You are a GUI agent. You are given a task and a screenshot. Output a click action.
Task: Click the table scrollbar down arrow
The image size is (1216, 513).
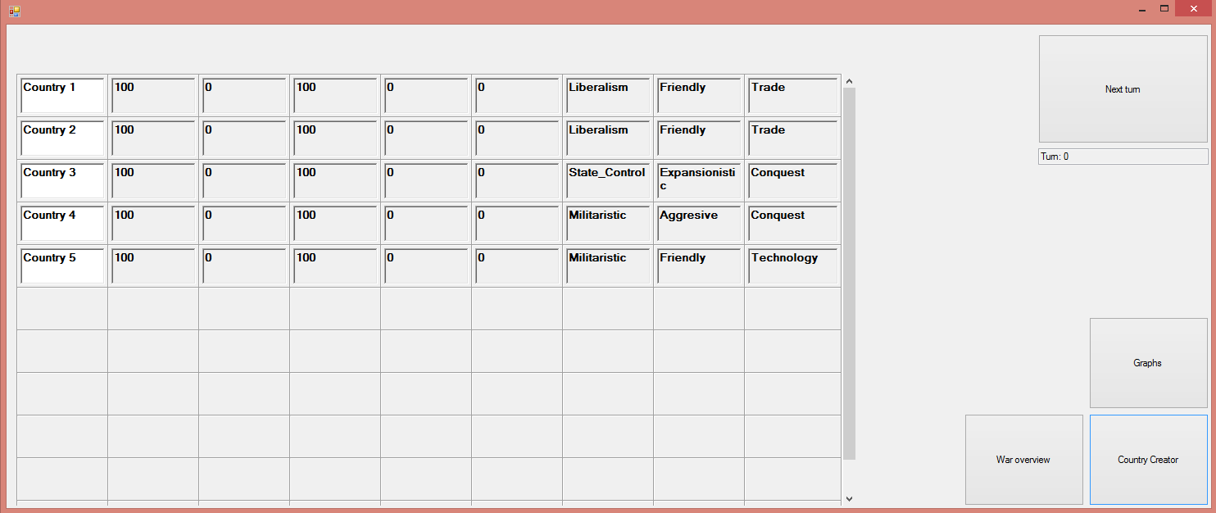[849, 498]
